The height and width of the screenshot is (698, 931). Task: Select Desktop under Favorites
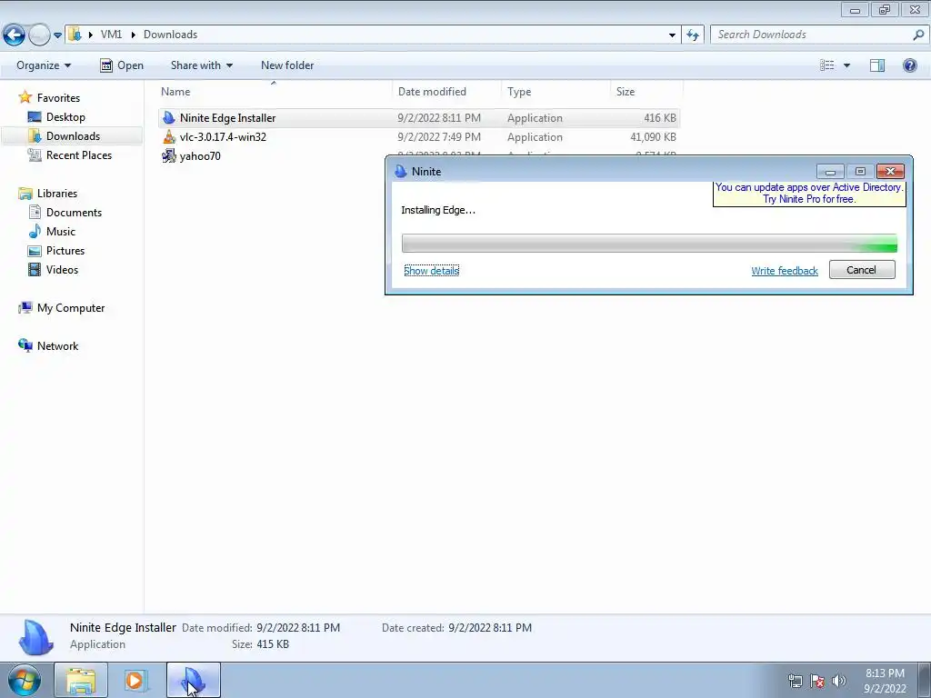65,117
